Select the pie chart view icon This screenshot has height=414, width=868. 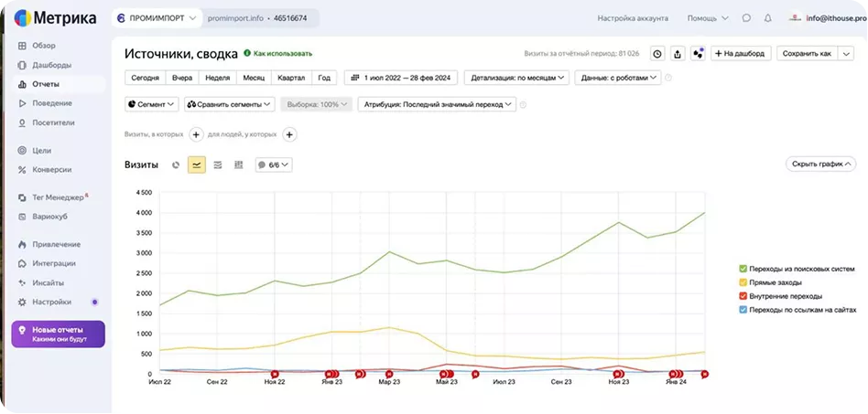tap(176, 165)
